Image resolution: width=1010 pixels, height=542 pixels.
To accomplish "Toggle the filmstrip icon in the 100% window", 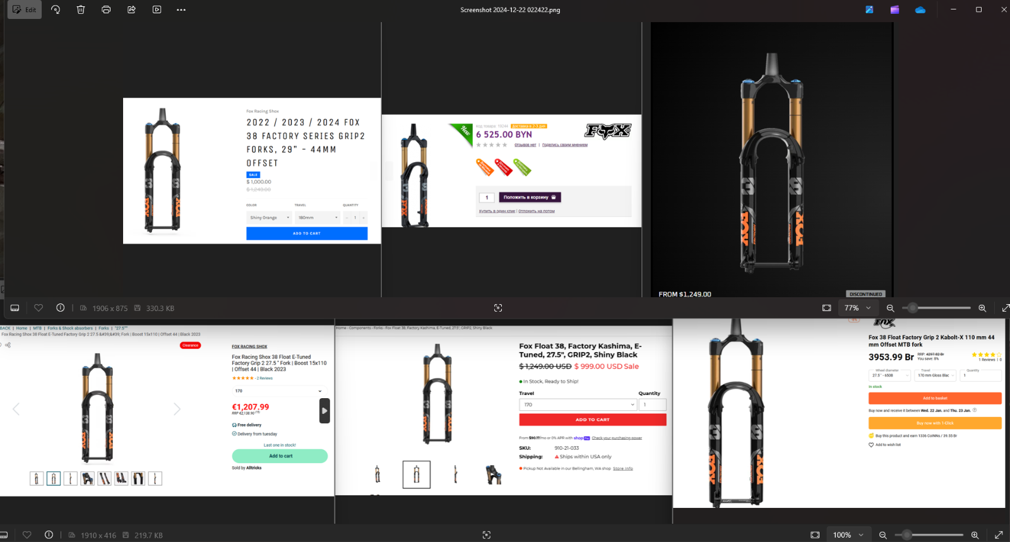I will click(x=3, y=535).
